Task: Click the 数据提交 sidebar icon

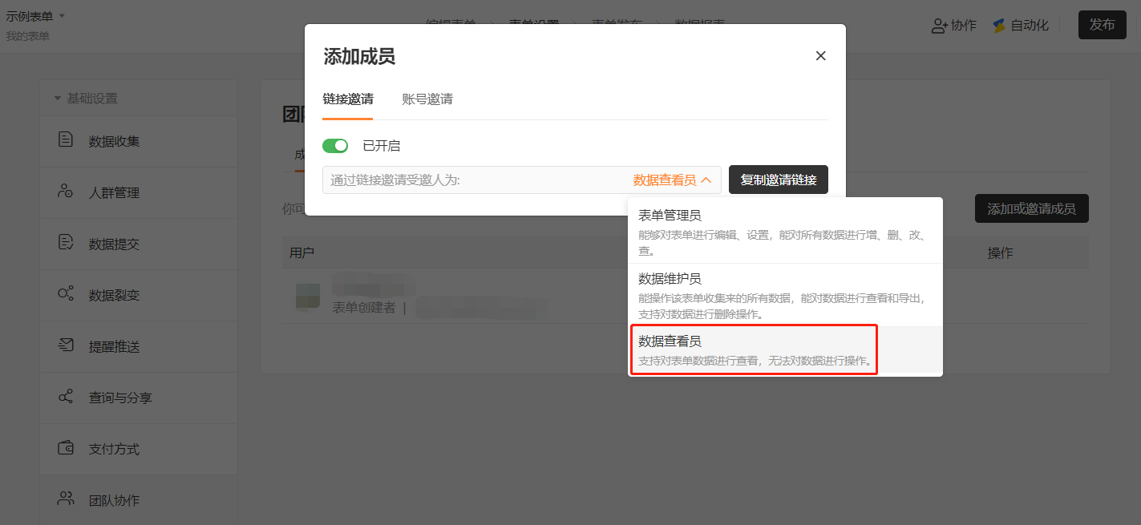Action: (x=66, y=243)
